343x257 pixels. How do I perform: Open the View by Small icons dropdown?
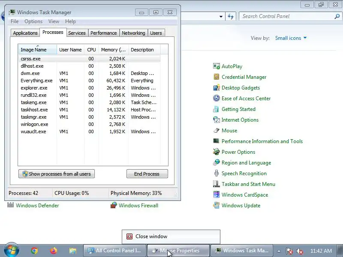tap(291, 38)
